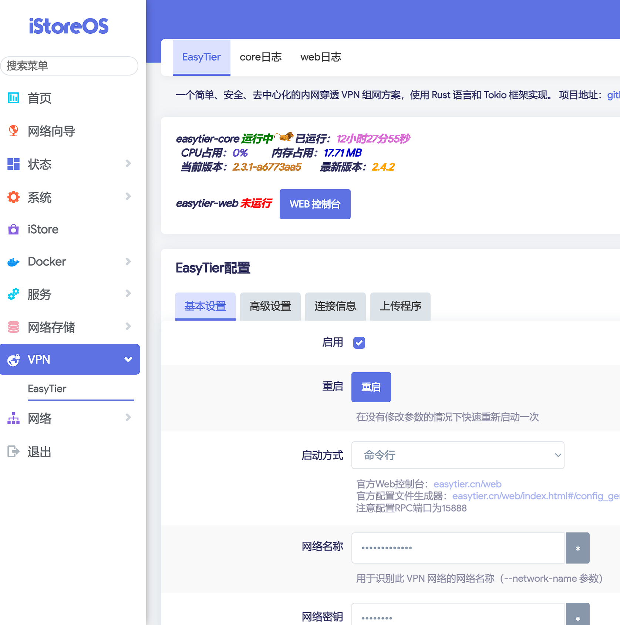The height and width of the screenshot is (625, 620).
Task: Click the 网络向导 globe icon
Action: click(x=14, y=131)
